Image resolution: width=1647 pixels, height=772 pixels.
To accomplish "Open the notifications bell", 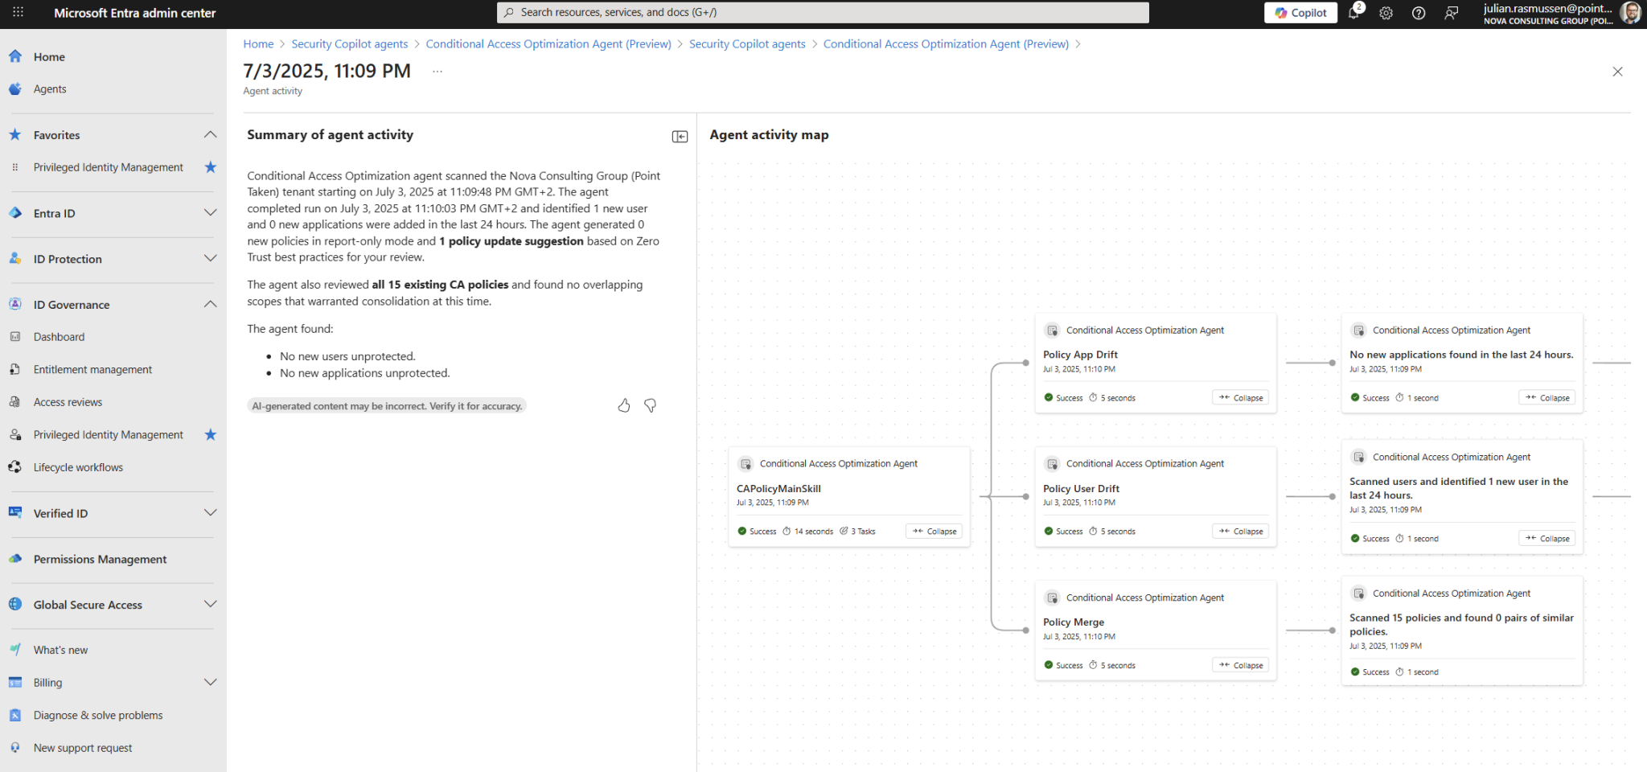I will click(x=1354, y=12).
